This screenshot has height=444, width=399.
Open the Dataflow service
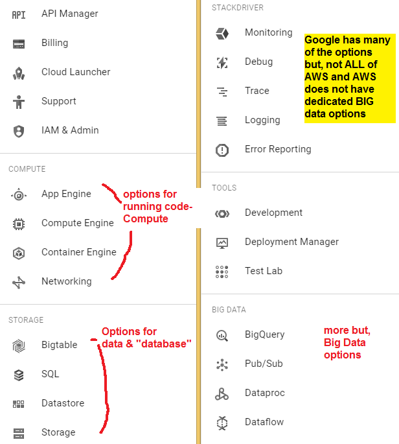pyautogui.click(x=264, y=422)
